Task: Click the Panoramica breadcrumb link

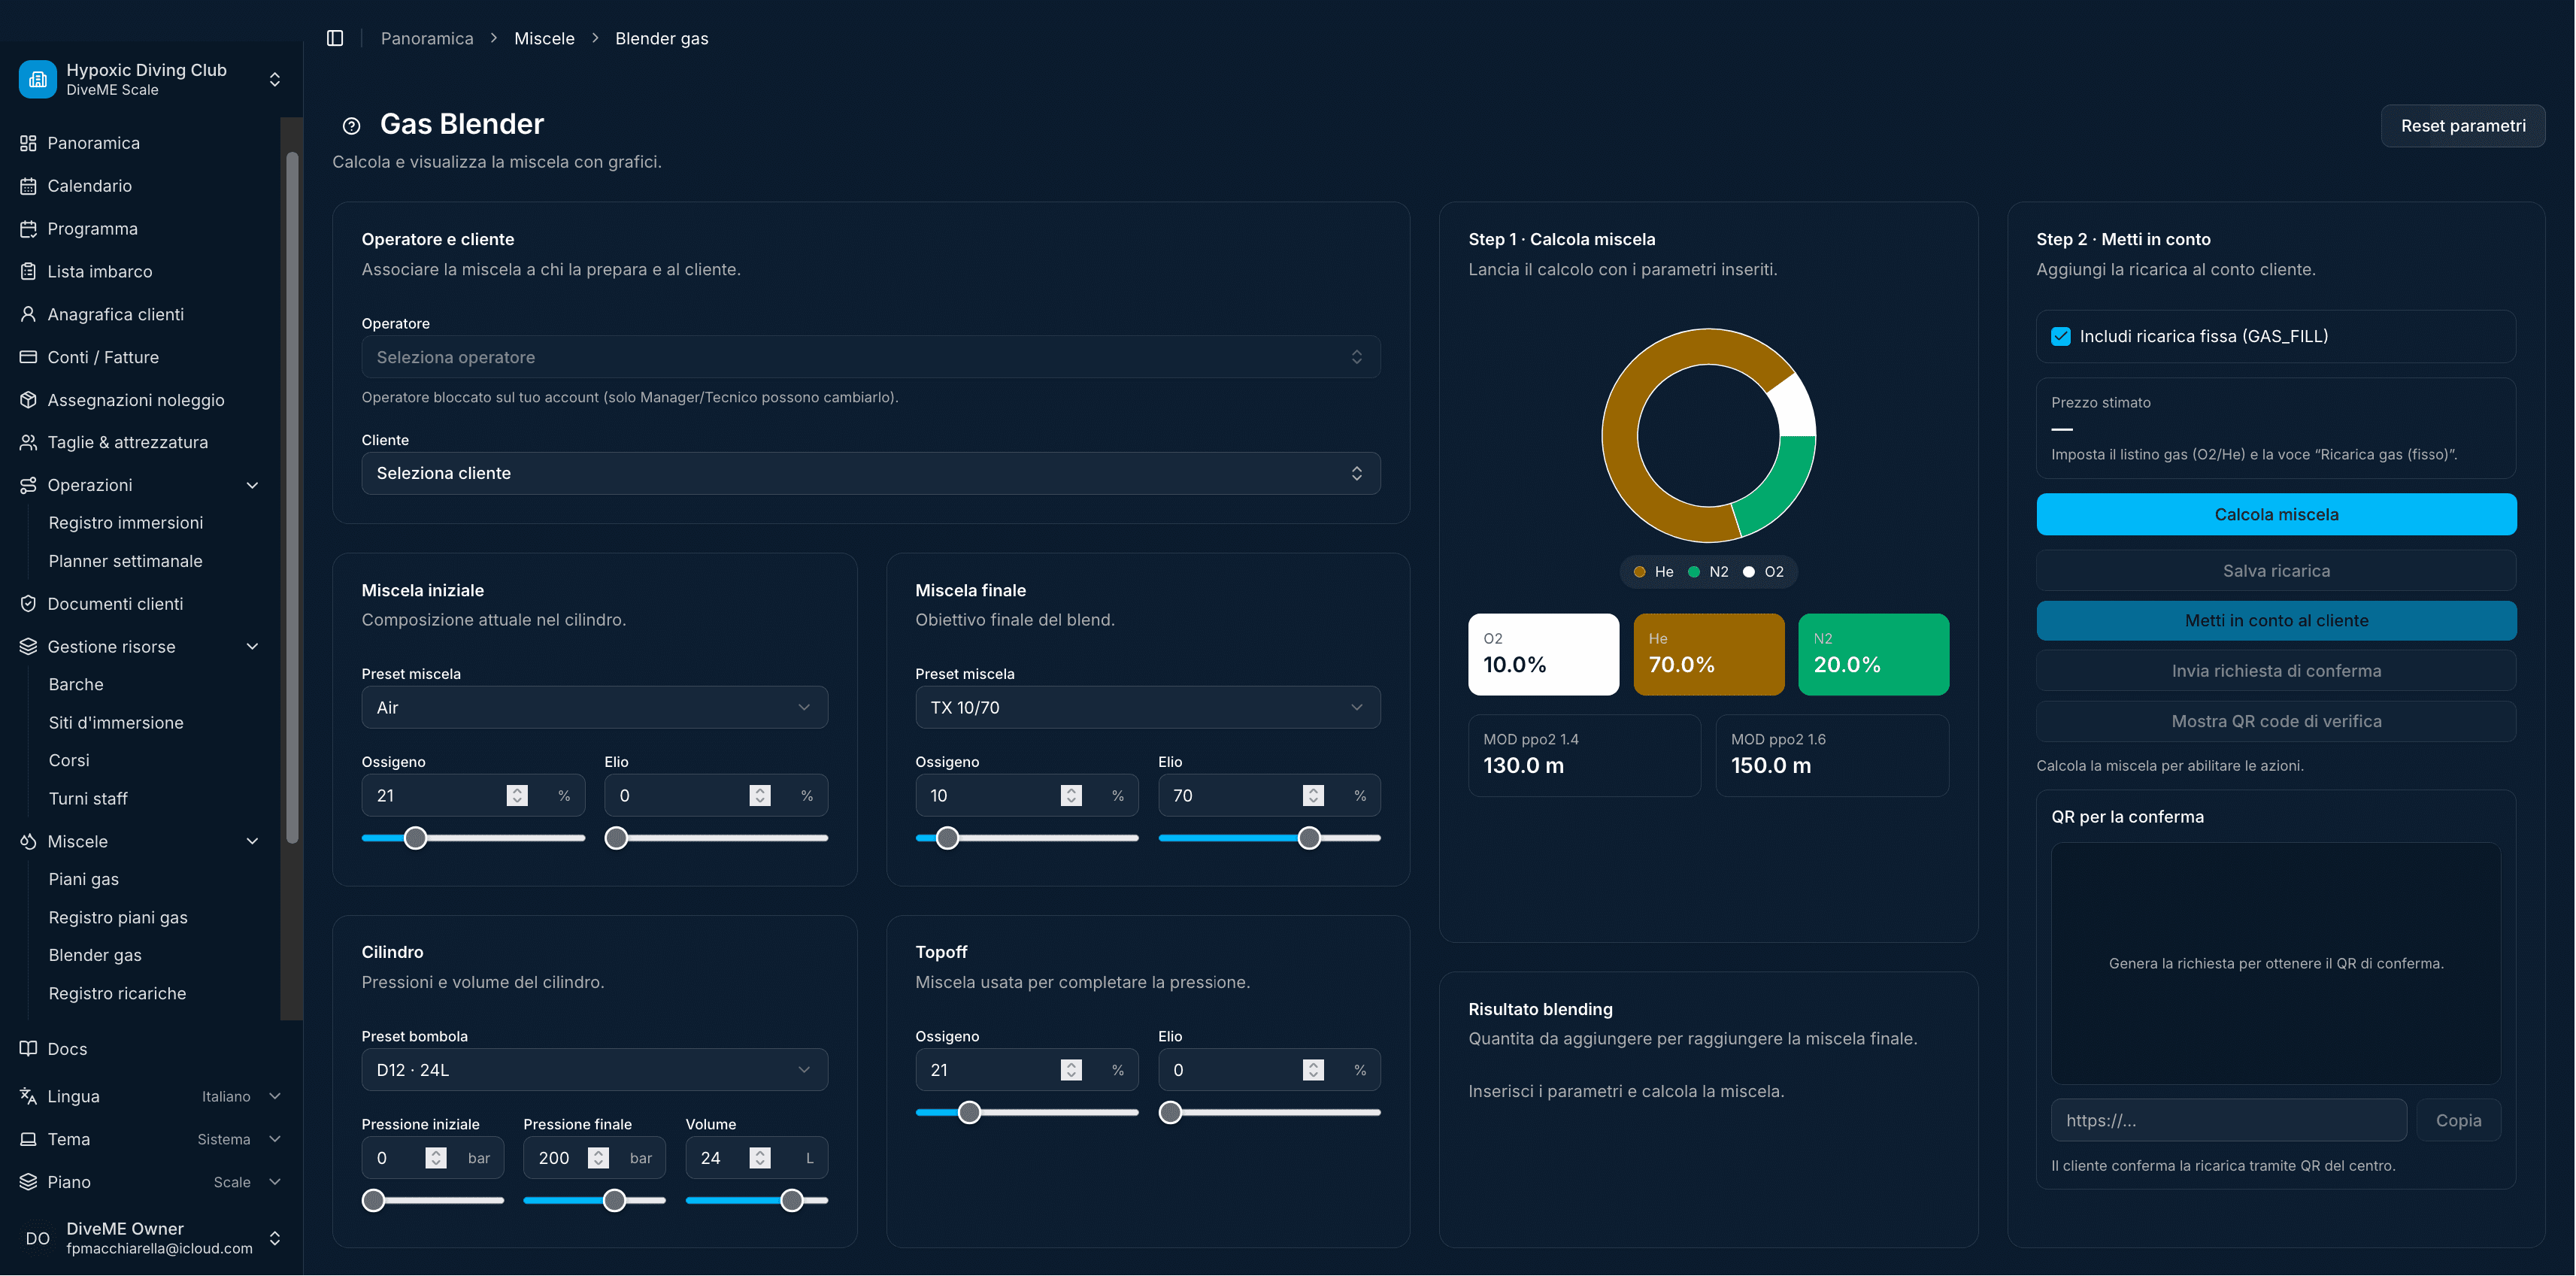Action: pos(427,38)
